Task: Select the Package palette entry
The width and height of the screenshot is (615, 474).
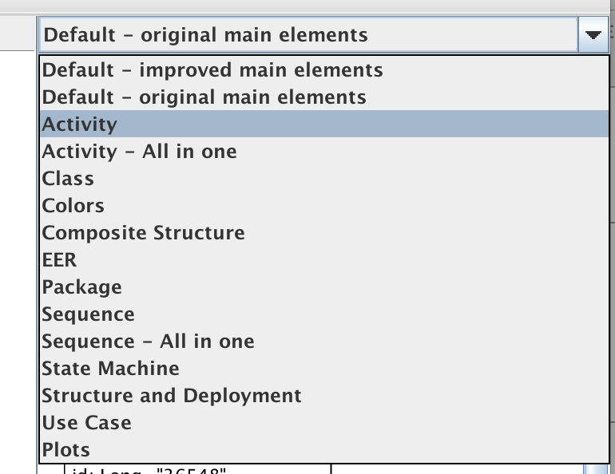Action: pyautogui.click(x=324, y=286)
